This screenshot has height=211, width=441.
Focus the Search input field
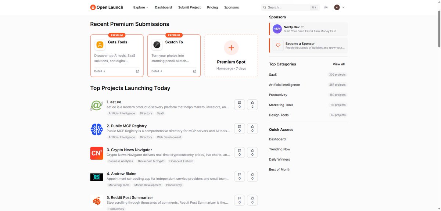tap(290, 7)
